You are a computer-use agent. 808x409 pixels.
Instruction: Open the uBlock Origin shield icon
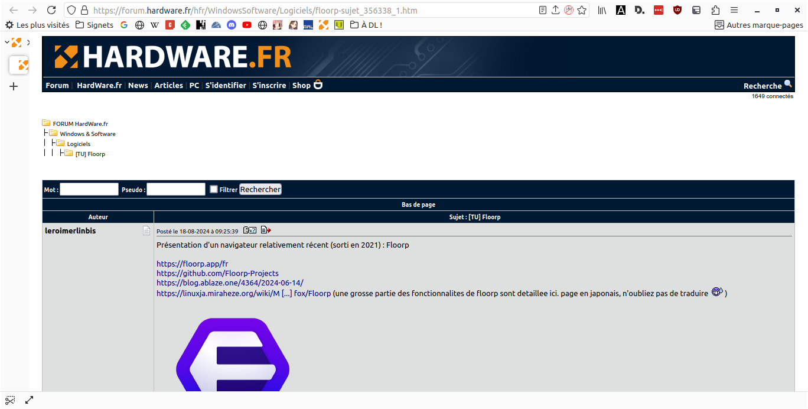tap(677, 10)
